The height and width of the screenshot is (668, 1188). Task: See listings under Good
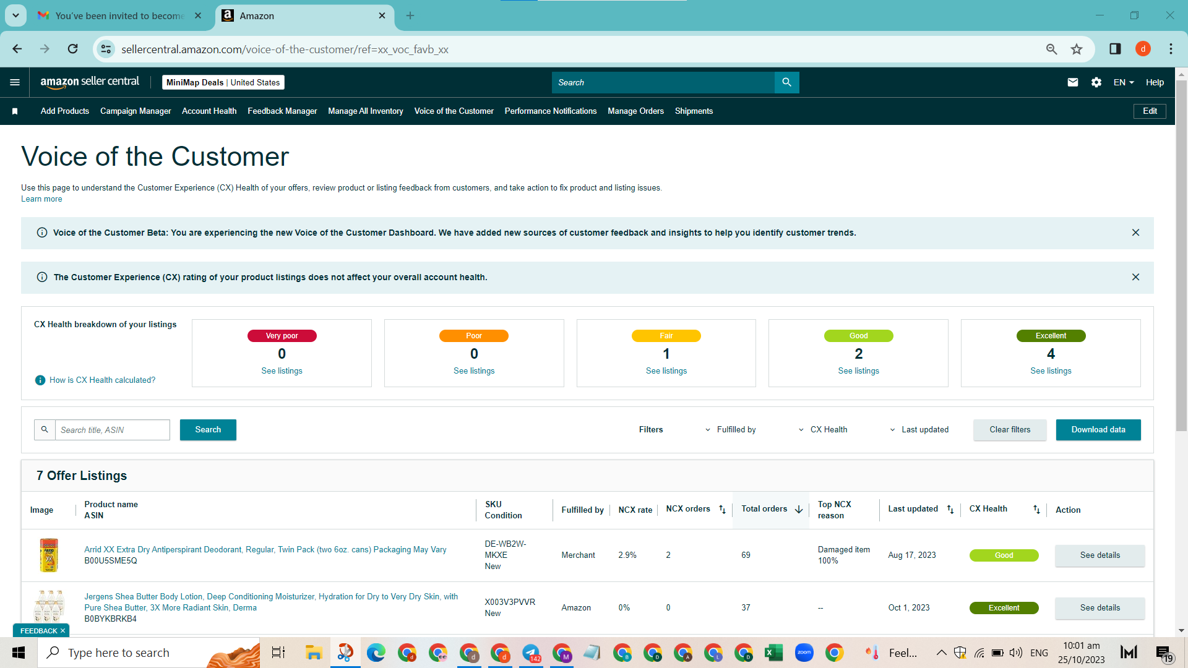858,371
